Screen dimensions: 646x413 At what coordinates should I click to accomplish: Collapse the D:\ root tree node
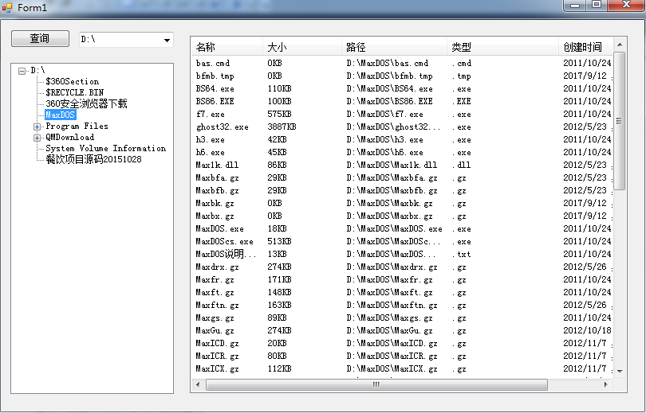22,71
